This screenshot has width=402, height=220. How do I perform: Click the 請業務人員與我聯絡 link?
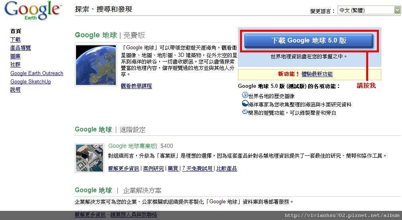pyautogui.click(x=134, y=214)
